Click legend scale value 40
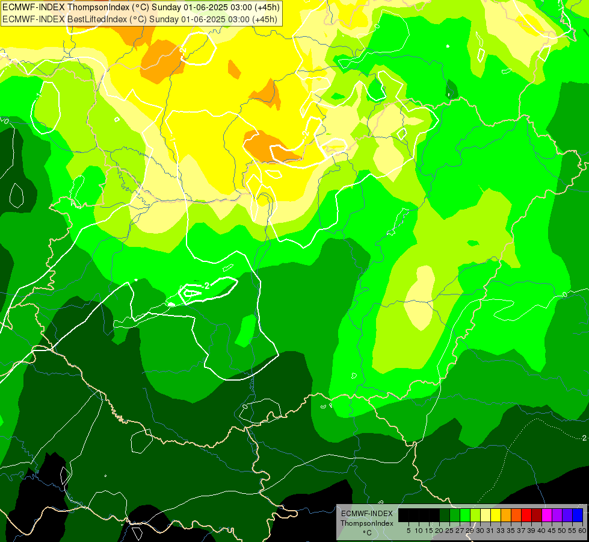This screenshot has width=589, height=542. click(x=541, y=531)
